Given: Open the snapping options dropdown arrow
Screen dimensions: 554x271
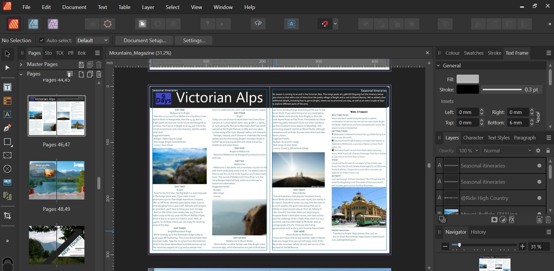Looking at the screenshot, I should (x=335, y=24).
